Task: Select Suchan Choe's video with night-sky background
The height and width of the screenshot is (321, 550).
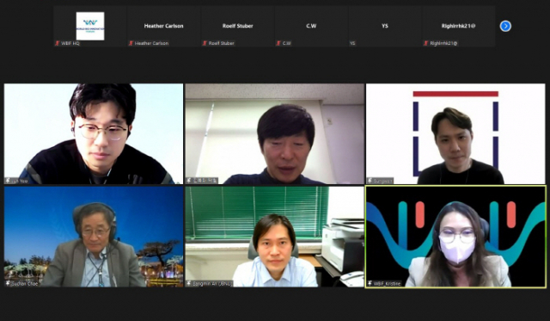Action: [94, 237]
